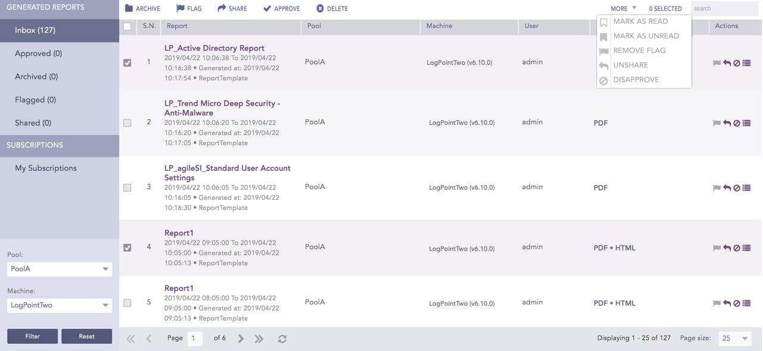This screenshot has height=351, width=763.
Task: Jump to the last page of reports
Action: point(259,339)
